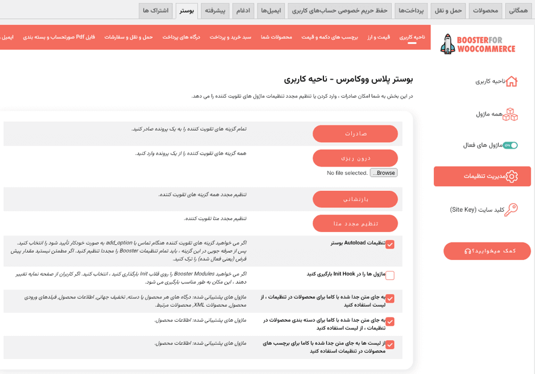Open سبد خرید و پرداخت menu item
Image resolution: width=535 pixels, height=374 pixels.
[x=230, y=37]
